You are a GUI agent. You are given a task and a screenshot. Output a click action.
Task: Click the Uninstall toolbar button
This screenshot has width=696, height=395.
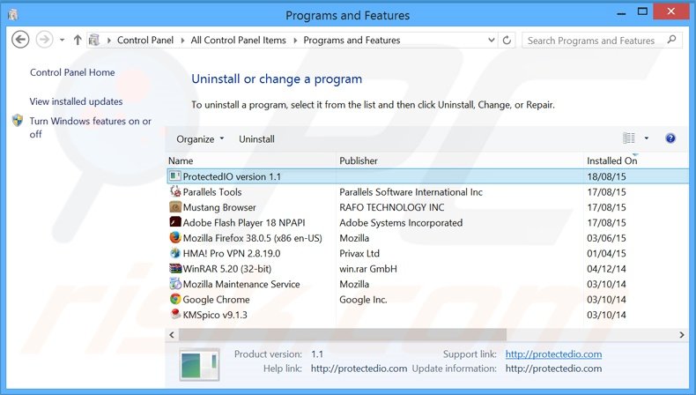click(256, 139)
